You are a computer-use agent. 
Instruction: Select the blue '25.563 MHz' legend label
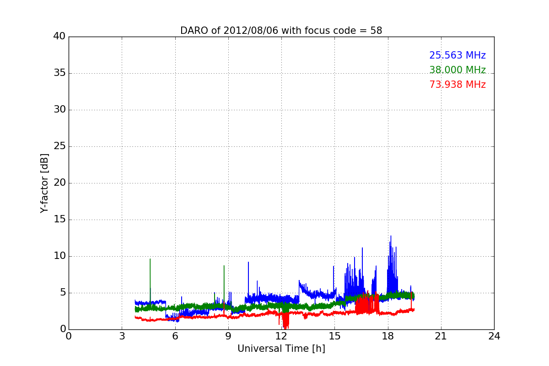(x=457, y=55)
